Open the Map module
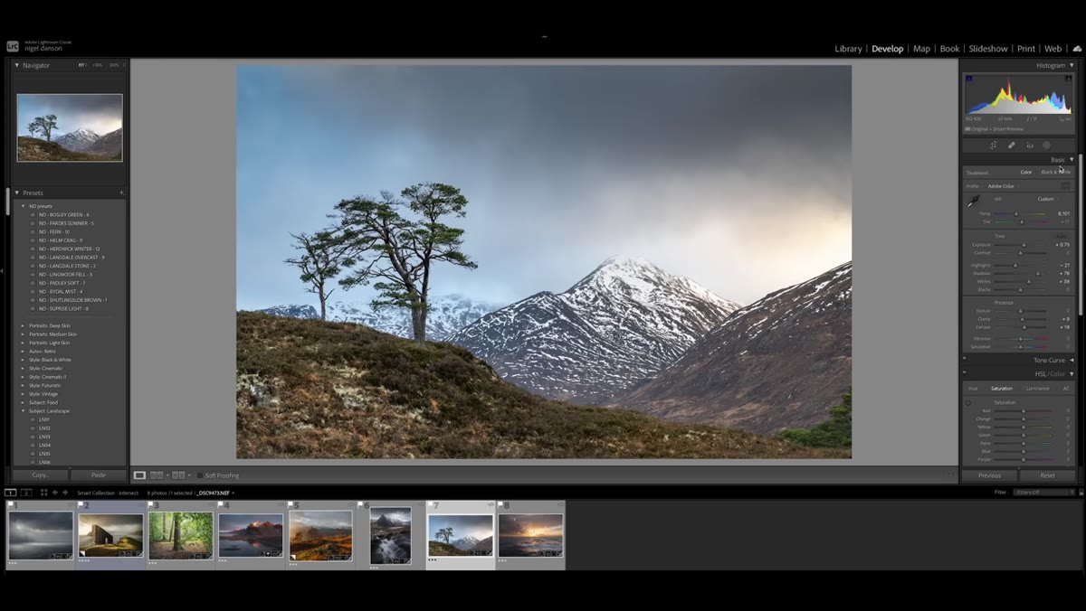Image resolution: width=1086 pixels, height=611 pixels. coord(921,49)
